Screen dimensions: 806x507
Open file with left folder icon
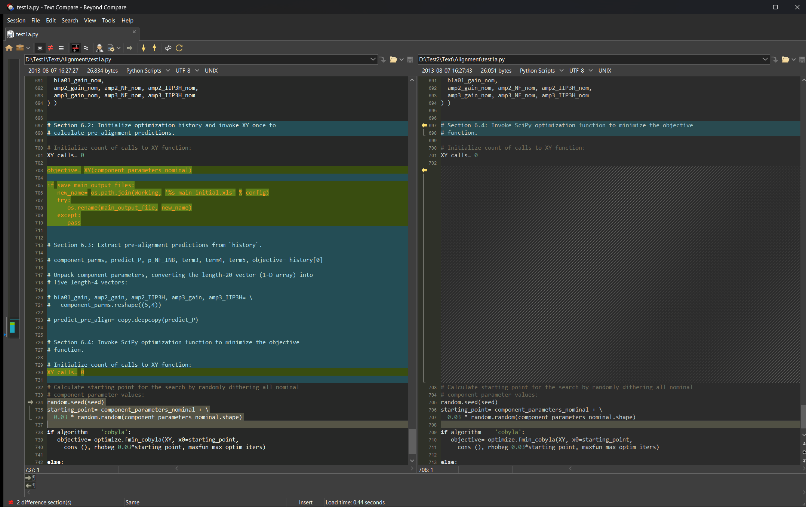pyautogui.click(x=393, y=59)
